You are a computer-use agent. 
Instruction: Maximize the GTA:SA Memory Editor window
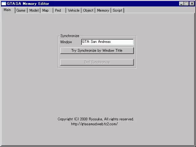[186, 4]
